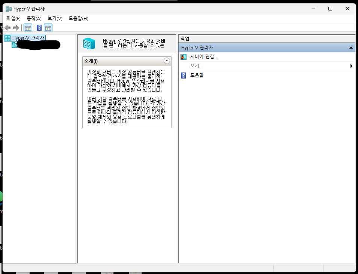Click 서버에 연결... action link
Viewport: 358px width, 274px height.
(204, 57)
